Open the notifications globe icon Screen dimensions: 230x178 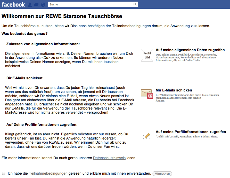tap(43, 5)
